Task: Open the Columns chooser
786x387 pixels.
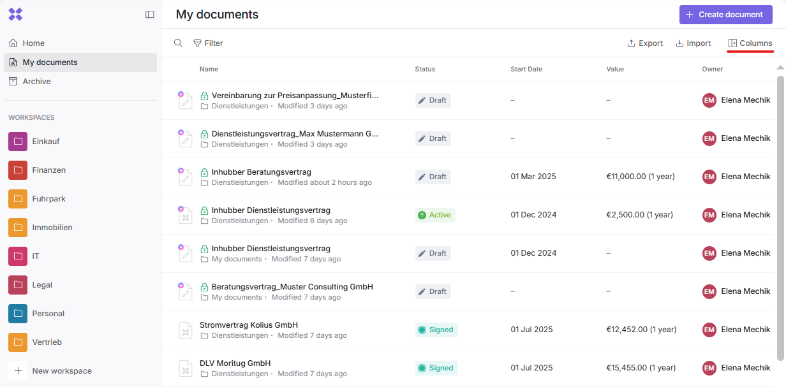Action: pyautogui.click(x=750, y=43)
